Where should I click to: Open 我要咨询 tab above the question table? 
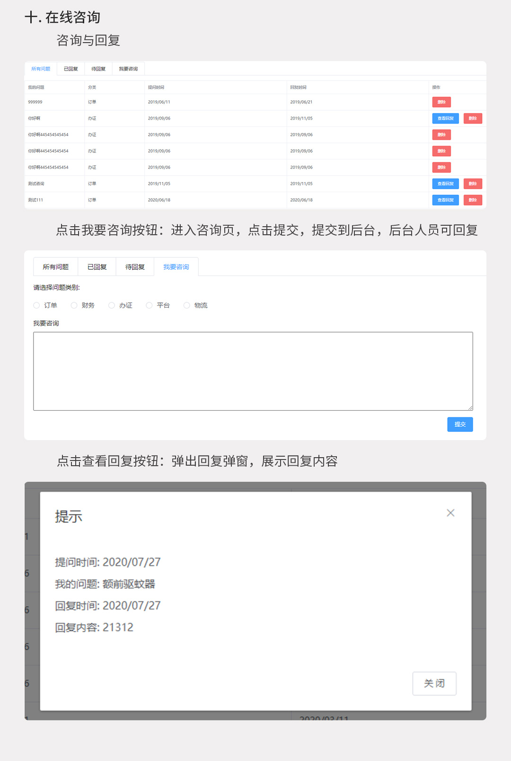coord(128,69)
